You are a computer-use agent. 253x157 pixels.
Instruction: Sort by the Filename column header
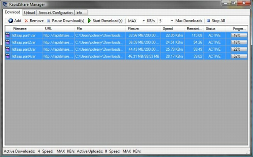(27, 29)
